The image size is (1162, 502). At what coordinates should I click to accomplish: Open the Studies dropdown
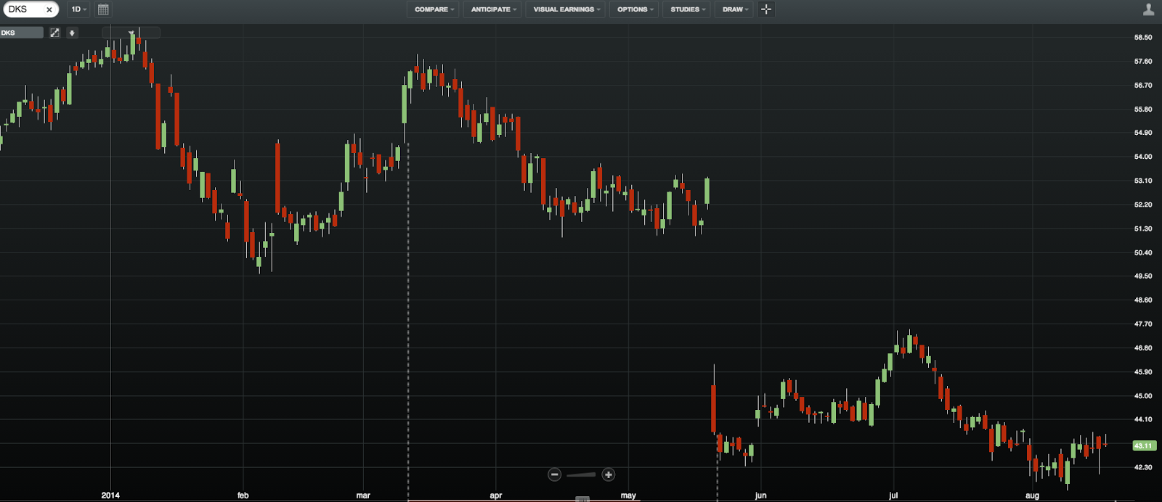[687, 9]
